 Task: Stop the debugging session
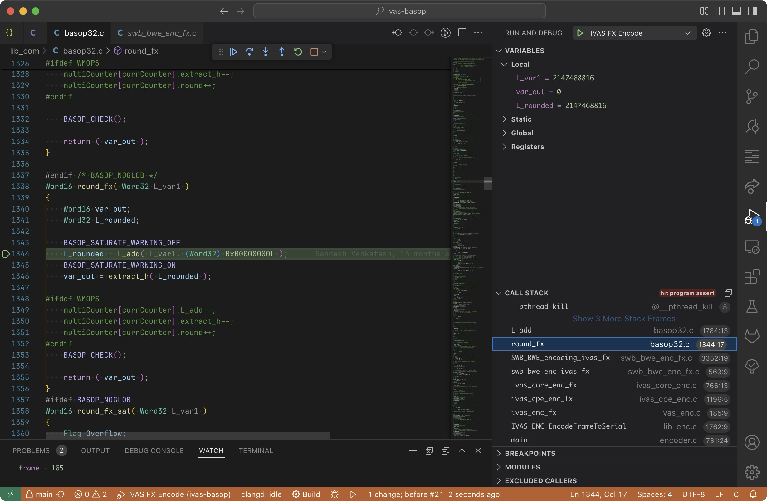click(314, 52)
